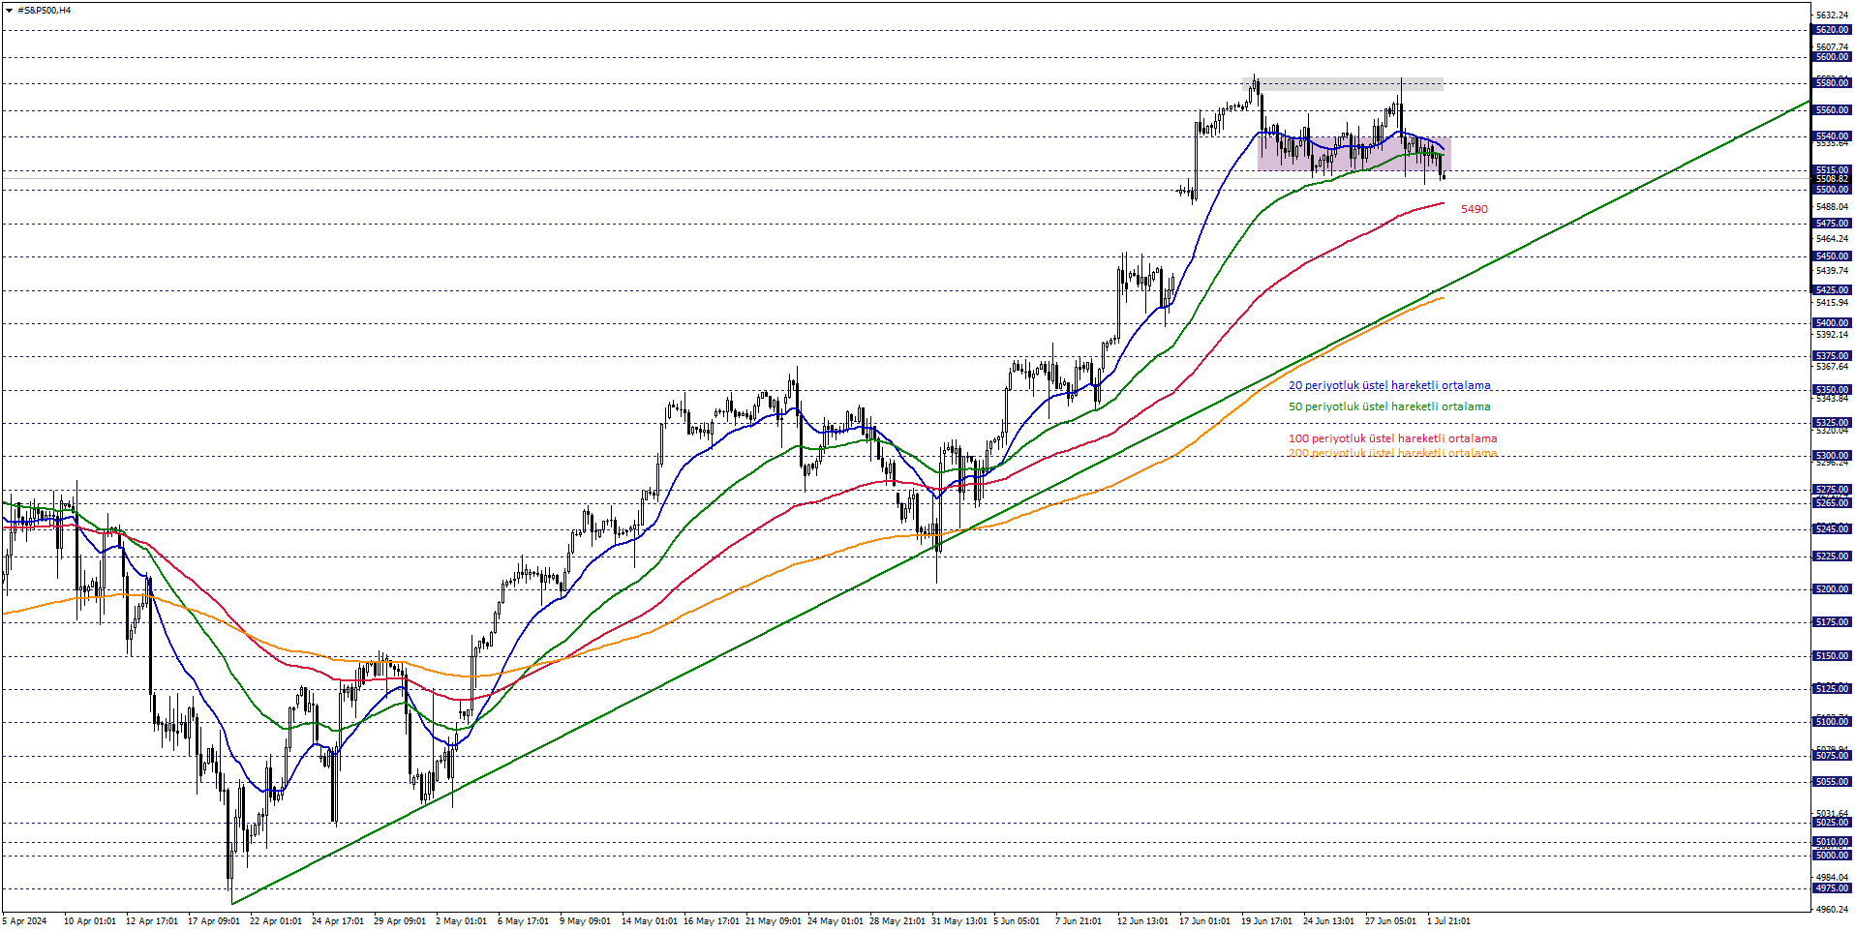Click the 5300.00 price level label
The height and width of the screenshot is (932, 1855).
pos(1832,456)
